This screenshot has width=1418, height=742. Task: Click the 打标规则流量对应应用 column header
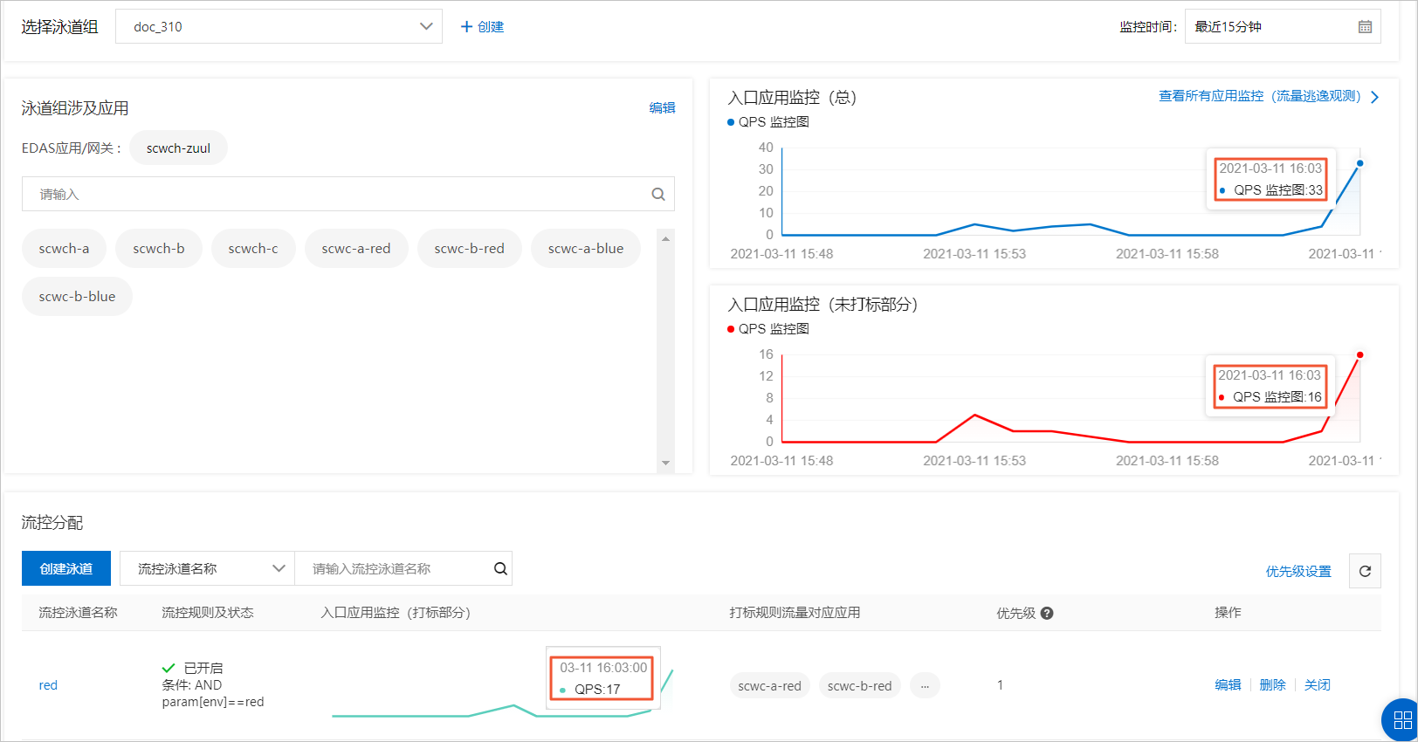795,613
